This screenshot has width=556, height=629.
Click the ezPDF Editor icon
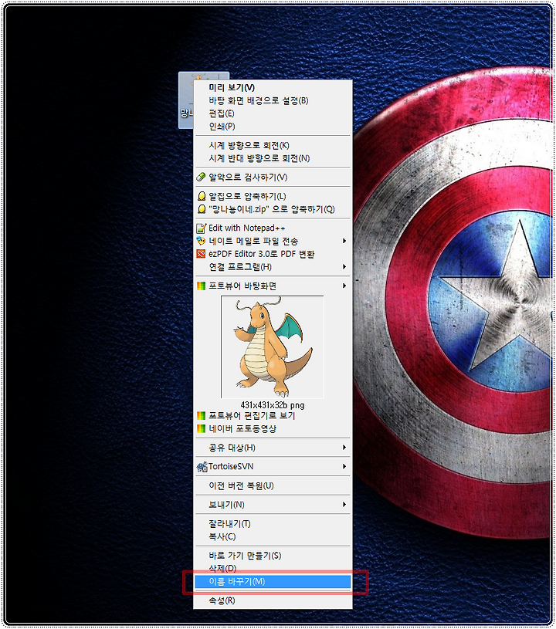[x=201, y=254]
